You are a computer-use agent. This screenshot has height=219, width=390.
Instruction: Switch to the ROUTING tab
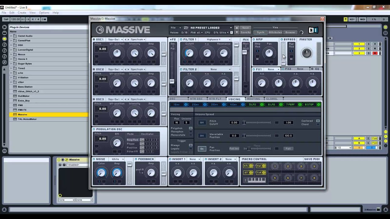pos(253,99)
